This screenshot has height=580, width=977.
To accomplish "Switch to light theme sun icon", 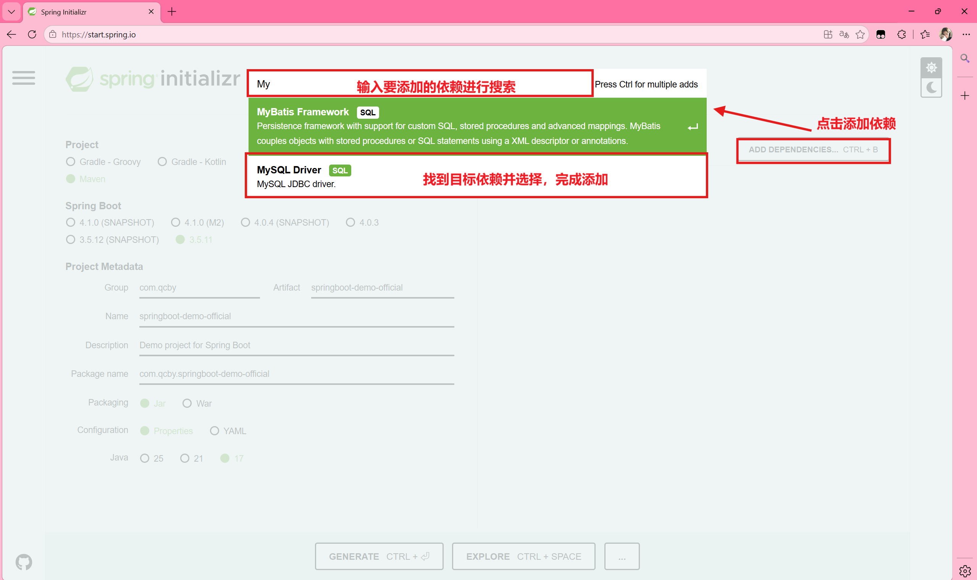I will 931,68.
